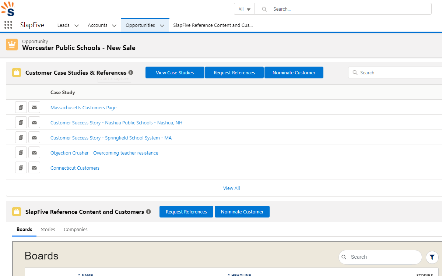Open the Boards filter funnel icon
The image size is (442, 276).
[x=432, y=257]
